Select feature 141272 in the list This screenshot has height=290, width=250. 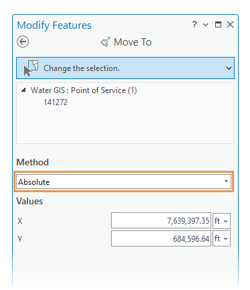pos(55,102)
